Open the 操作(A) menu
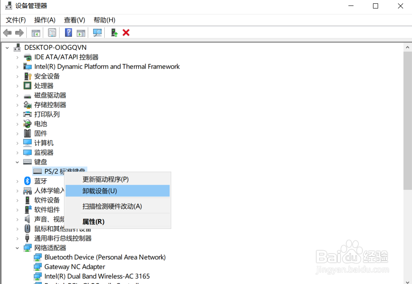 45,20
